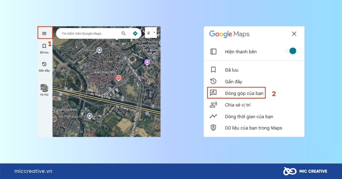Viewport: 342px width, 179px height.
Task: Click the GIAO QUANG map label
Action: click(x=67, y=109)
